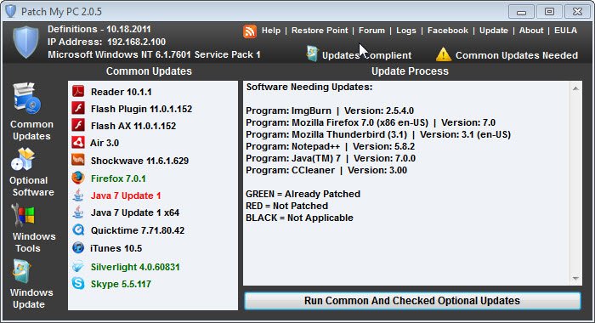Open the Forum link
595x323 pixels.
tap(372, 31)
